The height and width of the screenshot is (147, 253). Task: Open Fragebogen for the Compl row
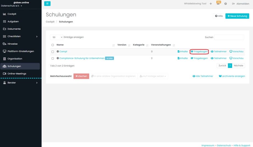199,51
